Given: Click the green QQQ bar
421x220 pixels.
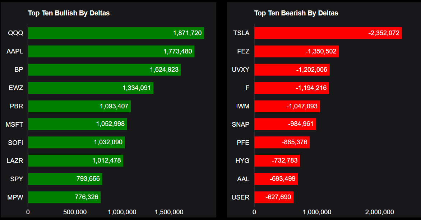Looking at the screenshot, I should tap(116, 33).
